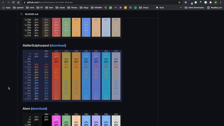Click the gray 47m column in AtelierSulphurpool
224x126 pixels.
[x=116, y=76]
